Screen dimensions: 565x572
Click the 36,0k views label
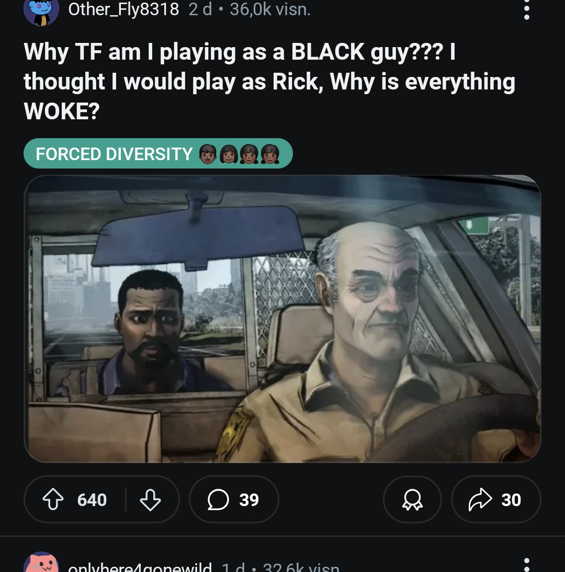[x=270, y=9]
